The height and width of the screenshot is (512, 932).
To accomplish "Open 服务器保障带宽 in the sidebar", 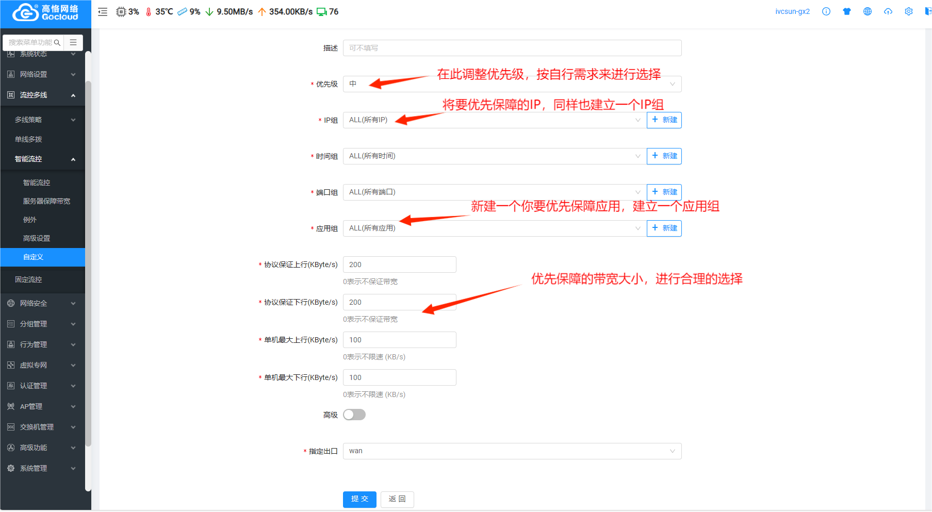I will 46,201.
